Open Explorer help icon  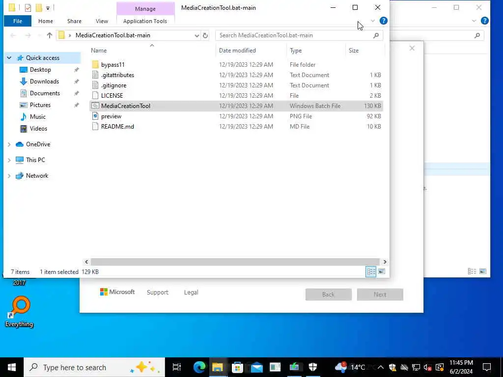tap(383, 21)
